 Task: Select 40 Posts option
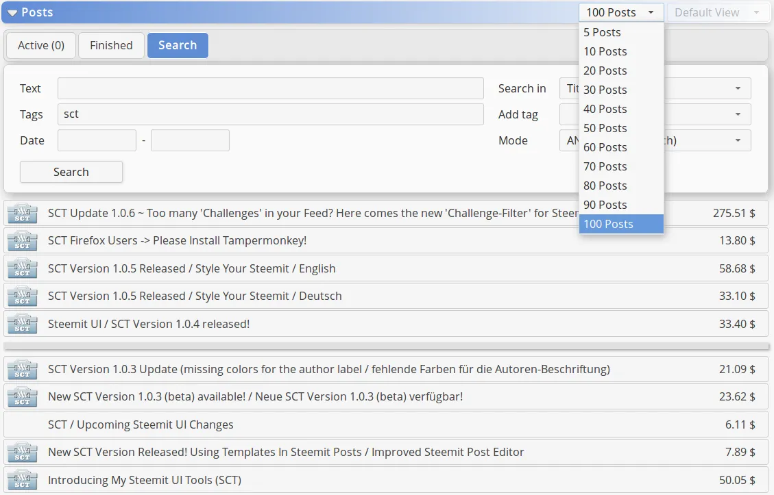(x=621, y=109)
